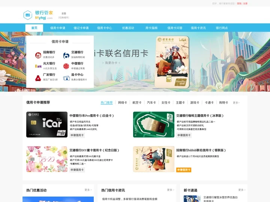Select the 购物卡 card category tab
The width and height of the screenshot is (270, 202).
[x=223, y=102]
